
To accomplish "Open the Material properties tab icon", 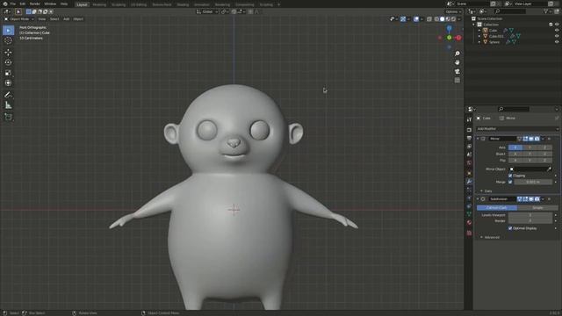I will pos(469,222).
